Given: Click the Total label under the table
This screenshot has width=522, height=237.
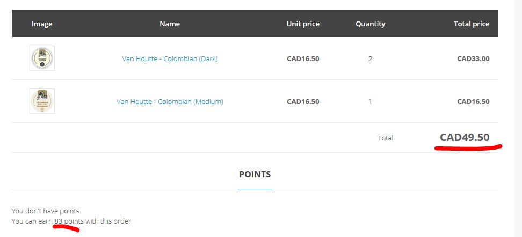Looking at the screenshot, I should click(x=385, y=138).
